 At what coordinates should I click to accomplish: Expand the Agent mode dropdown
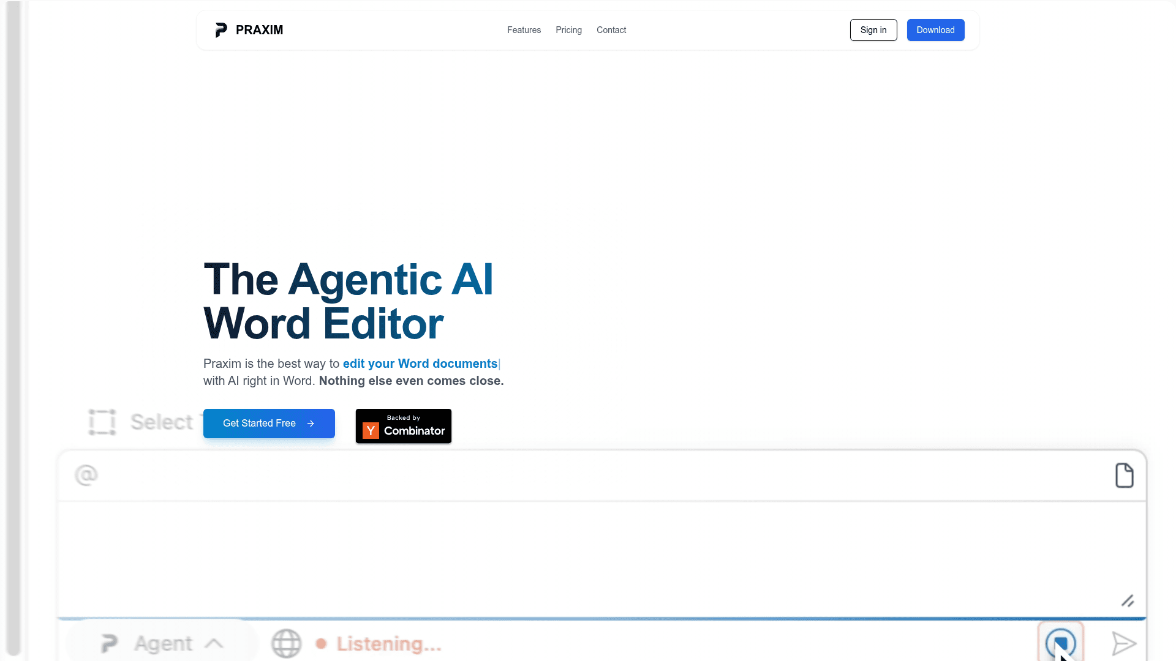[x=162, y=643]
